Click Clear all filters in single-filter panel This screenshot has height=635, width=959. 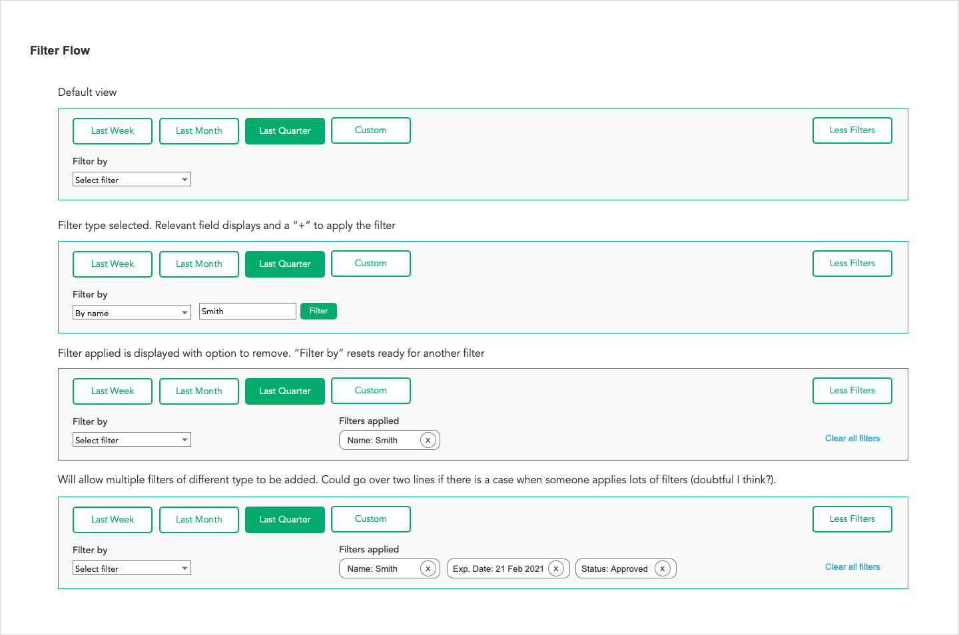coord(852,438)
